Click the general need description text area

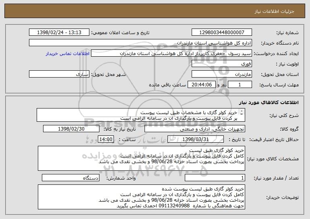(x=141, y=115)
